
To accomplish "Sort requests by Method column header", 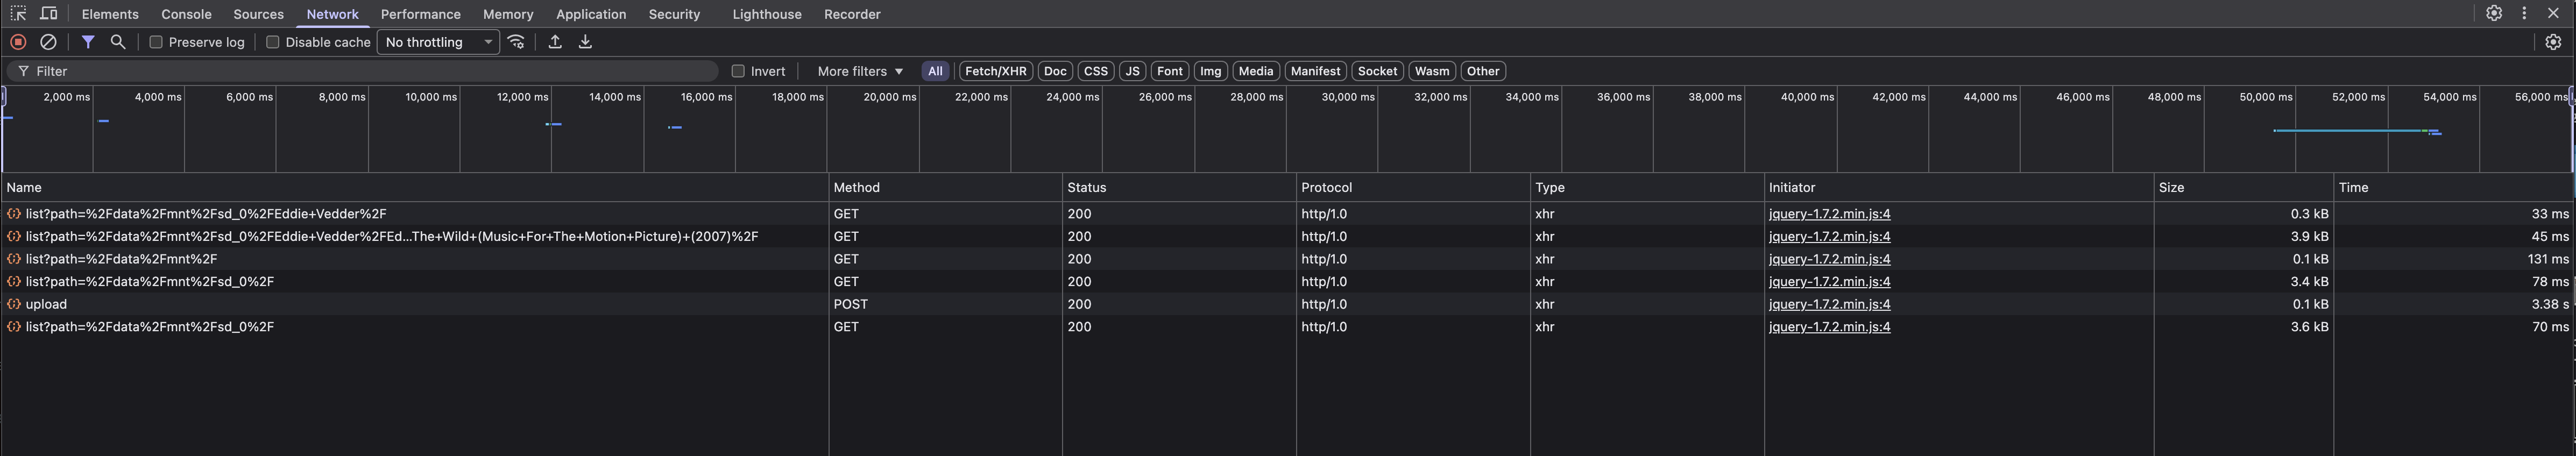I will point(945,187).
